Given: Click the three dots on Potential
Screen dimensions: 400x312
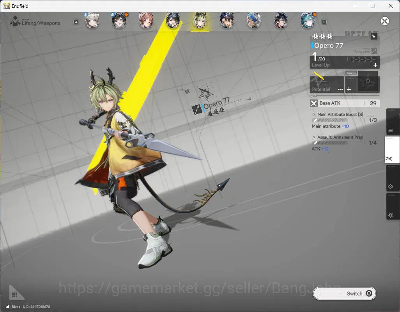Looking at the screenshot, I should (340, 89).
